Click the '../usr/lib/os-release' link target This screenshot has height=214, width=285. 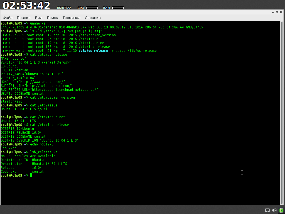136,51
